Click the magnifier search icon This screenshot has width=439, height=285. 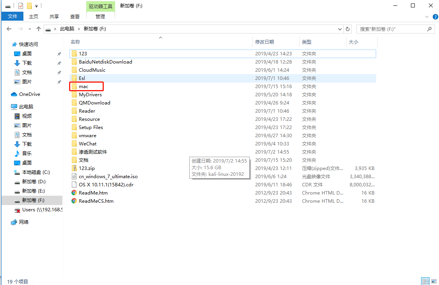[430, 29]
